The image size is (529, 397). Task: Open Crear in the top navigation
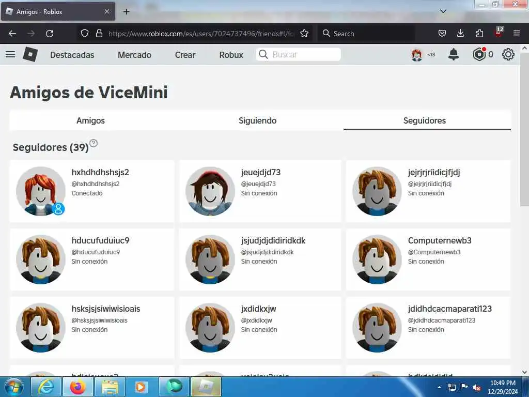(x=185, y=55)
